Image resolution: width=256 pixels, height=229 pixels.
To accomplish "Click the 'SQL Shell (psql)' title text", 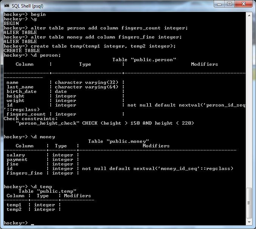I will coord(28,6).
